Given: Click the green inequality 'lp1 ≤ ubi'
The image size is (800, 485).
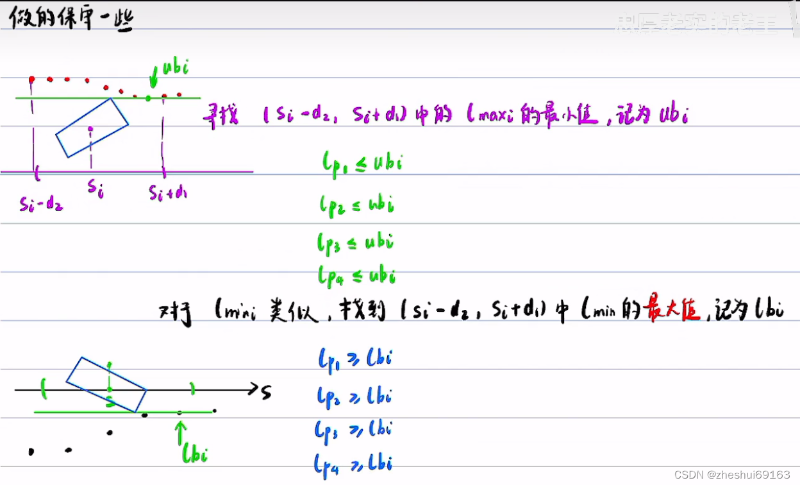Looking at the screenshot, I should tap(363, 162).
